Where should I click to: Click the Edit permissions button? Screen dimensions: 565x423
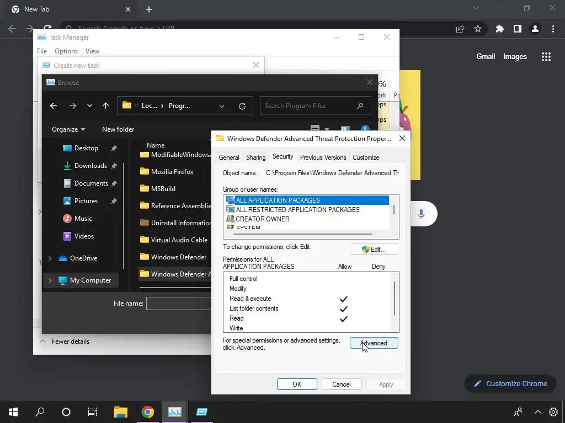pyautogui.click(x=374, y=250)
